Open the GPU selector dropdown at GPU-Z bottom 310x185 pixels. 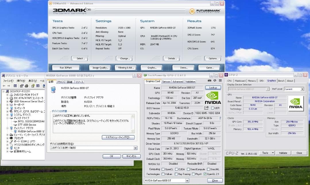(187, 180)
